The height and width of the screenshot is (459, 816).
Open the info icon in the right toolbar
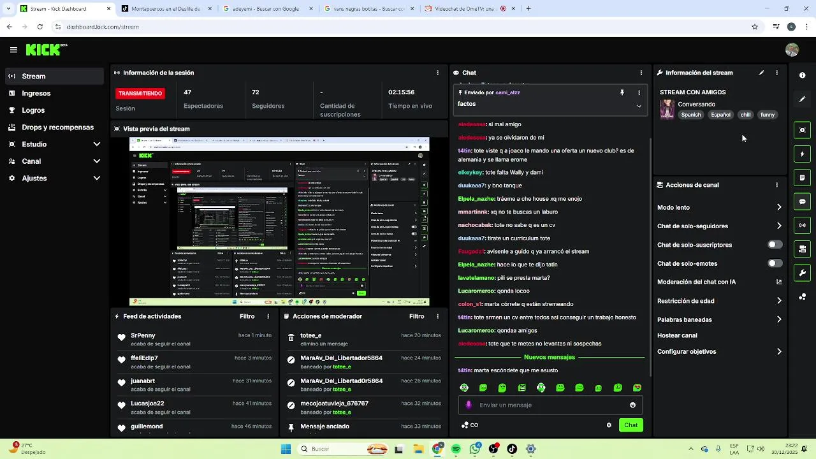tap(802, 75)
